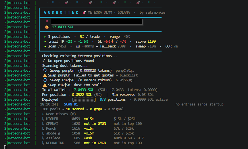248x149 pixels.
Task: Click '0/3 positions' counter
Action: pyautogui.click(x=113, y=100)
